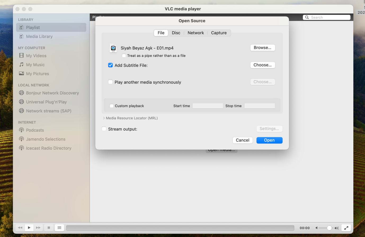Click the Browse... button
Screen dimensions: 365x237
262,48
